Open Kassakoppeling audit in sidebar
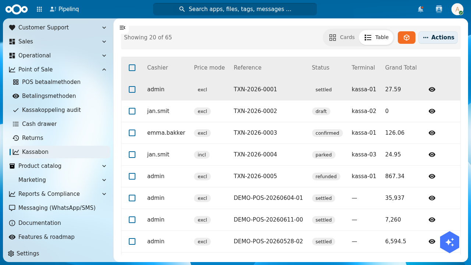 point(60,110)
